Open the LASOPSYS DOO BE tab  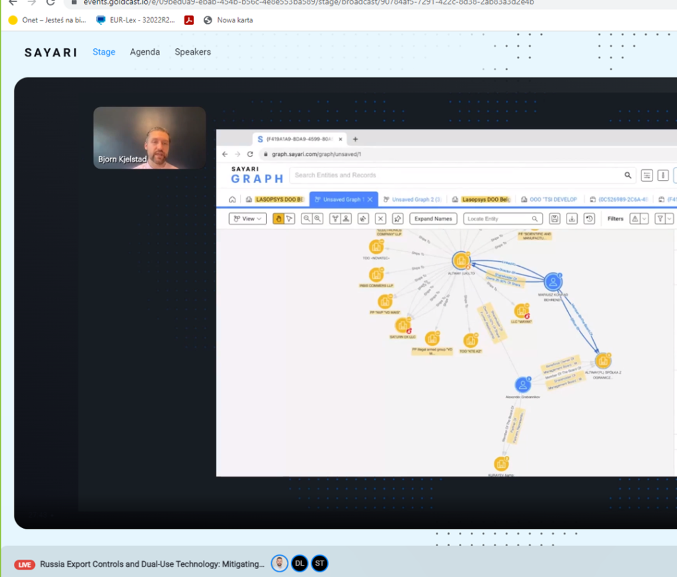(x=274, y=199)
